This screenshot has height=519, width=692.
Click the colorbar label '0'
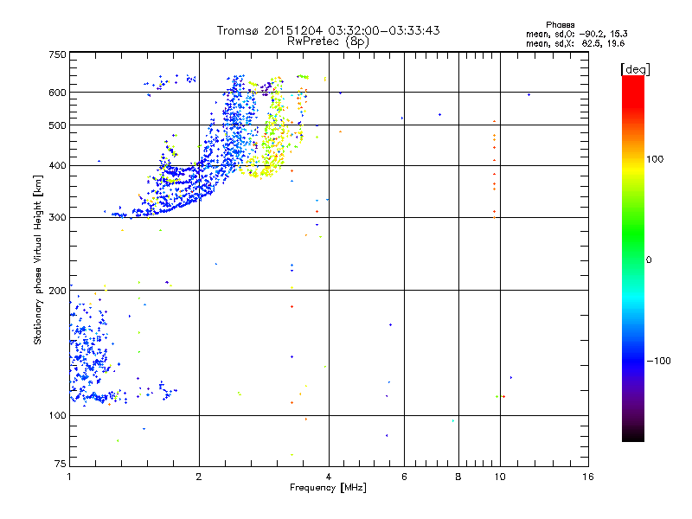click(649, 260)
